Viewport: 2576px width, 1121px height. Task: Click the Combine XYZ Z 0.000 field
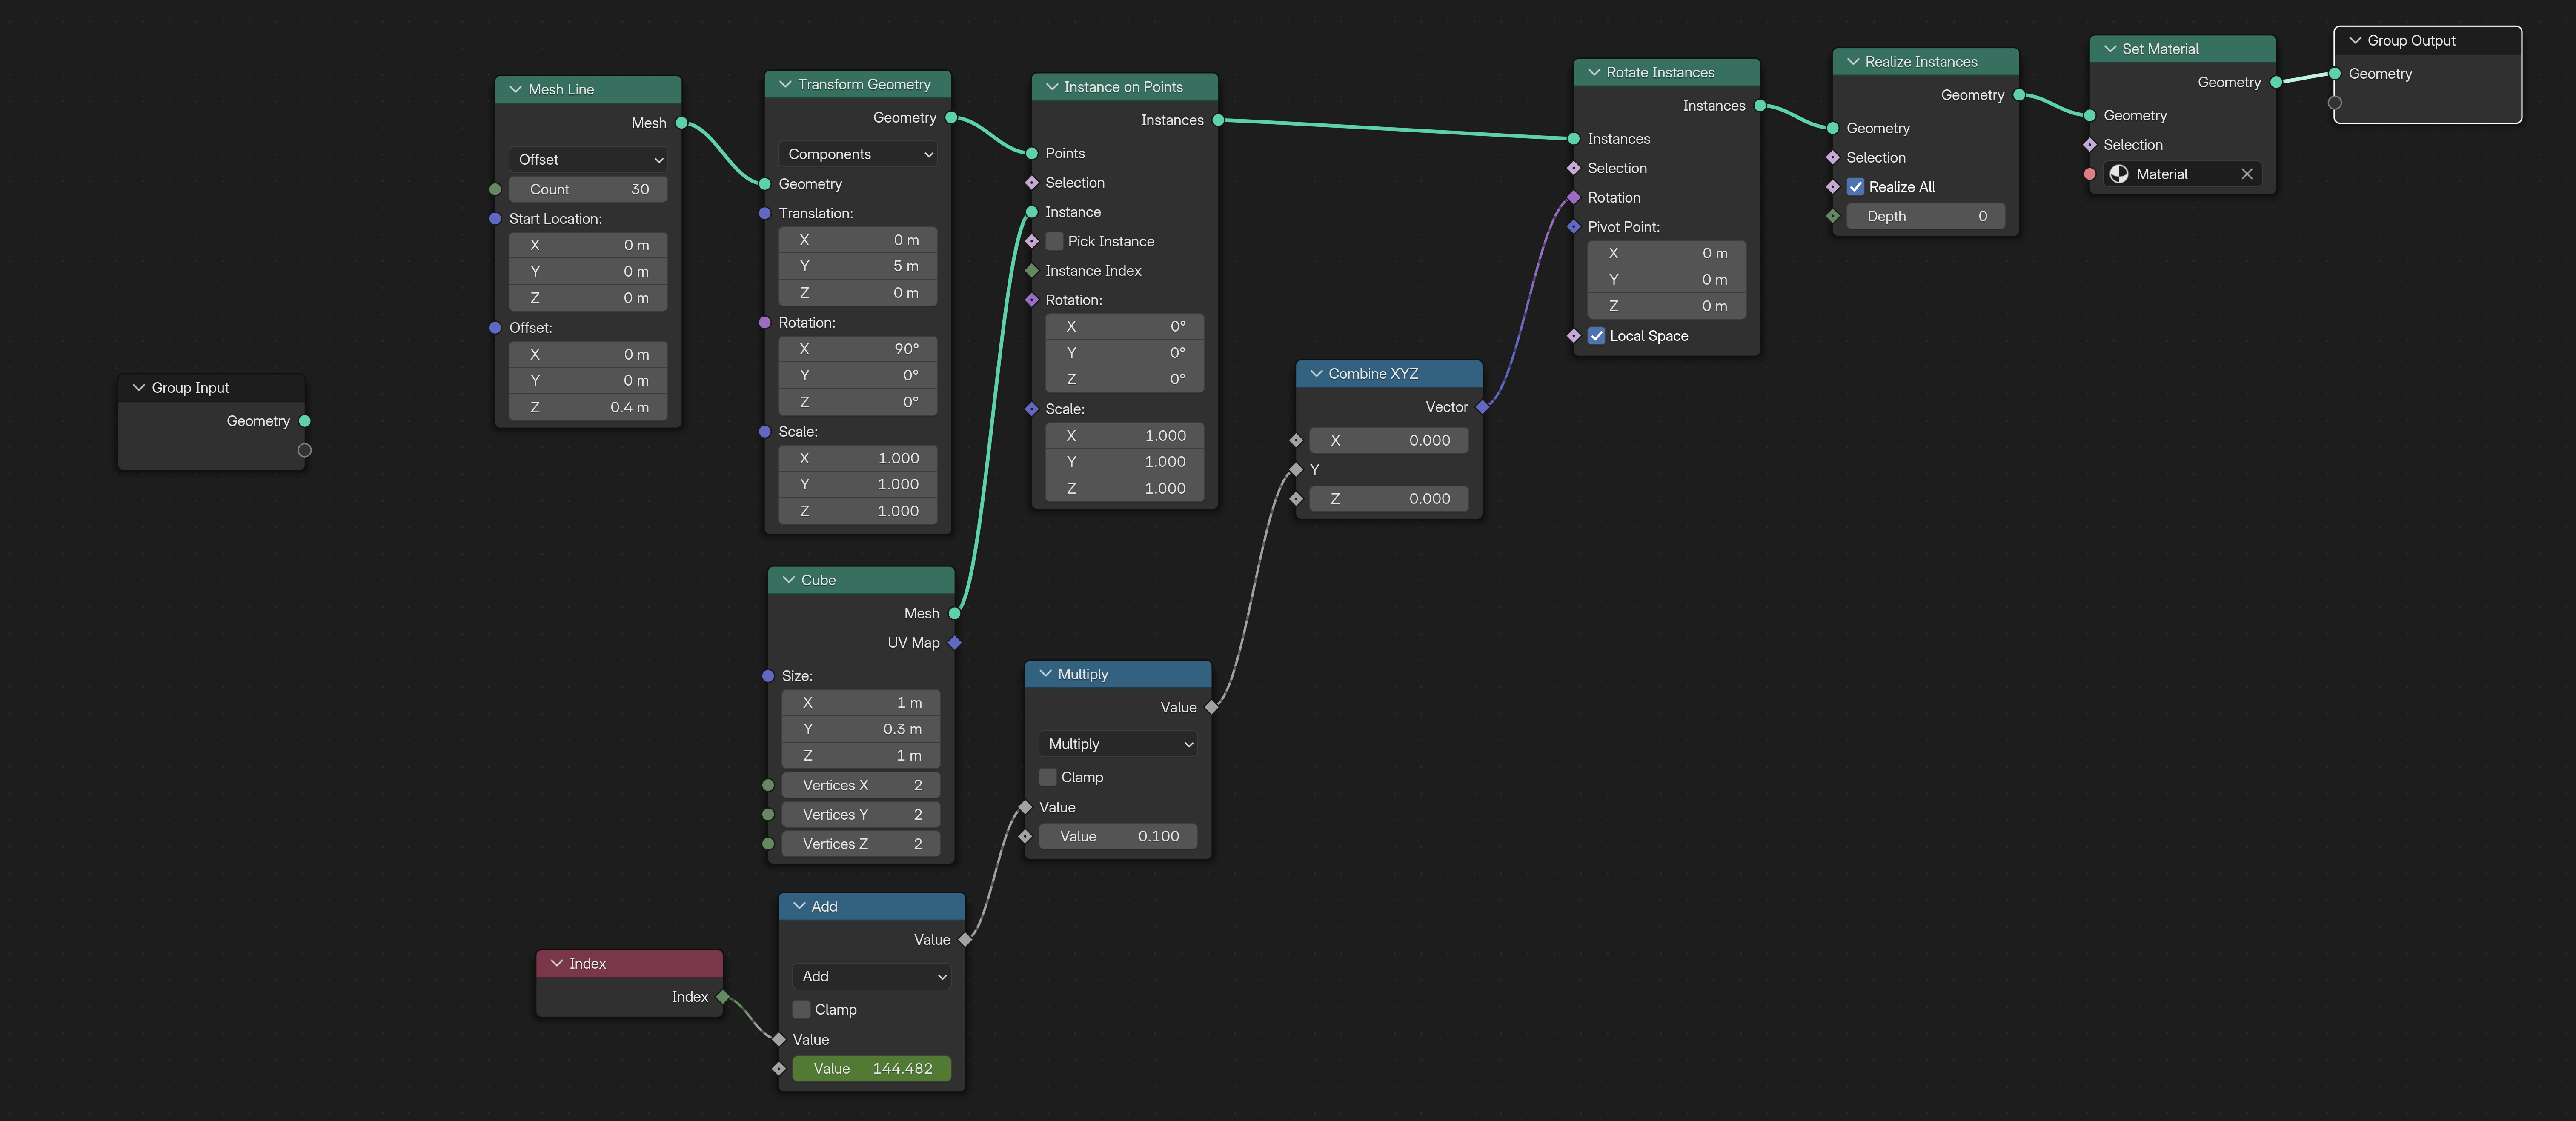click(1389, 499)
